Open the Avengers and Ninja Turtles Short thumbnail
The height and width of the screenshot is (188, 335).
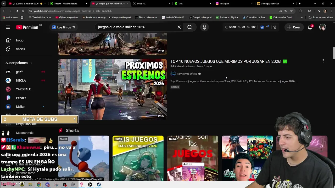coord(247,158)
